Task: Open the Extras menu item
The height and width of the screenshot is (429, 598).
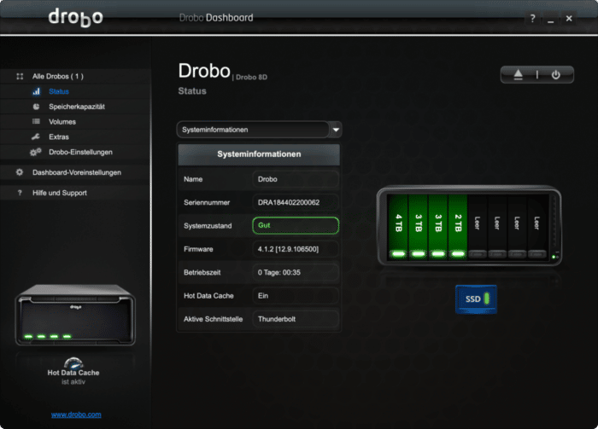Action: [59, 136]
